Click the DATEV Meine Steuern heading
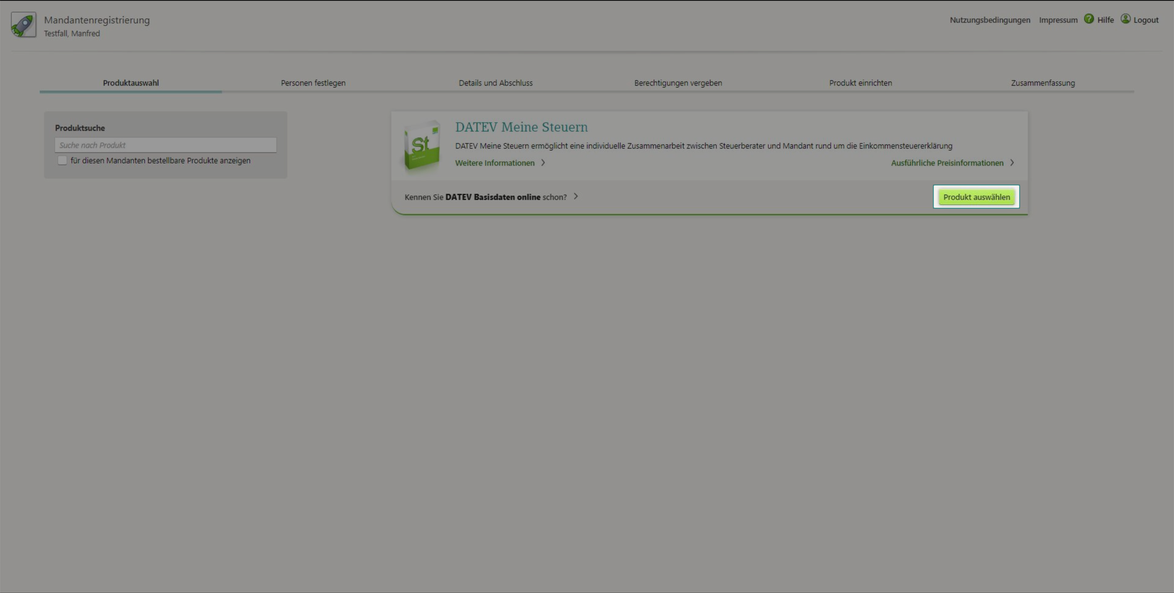The height and width of the screenshot is (593, 1174). tap(521, 127)
